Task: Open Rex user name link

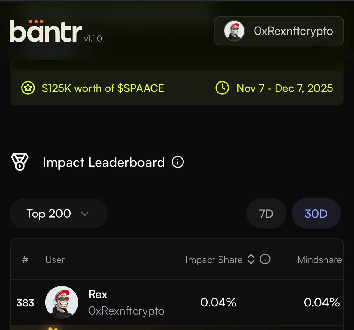Action: [98, 294]
